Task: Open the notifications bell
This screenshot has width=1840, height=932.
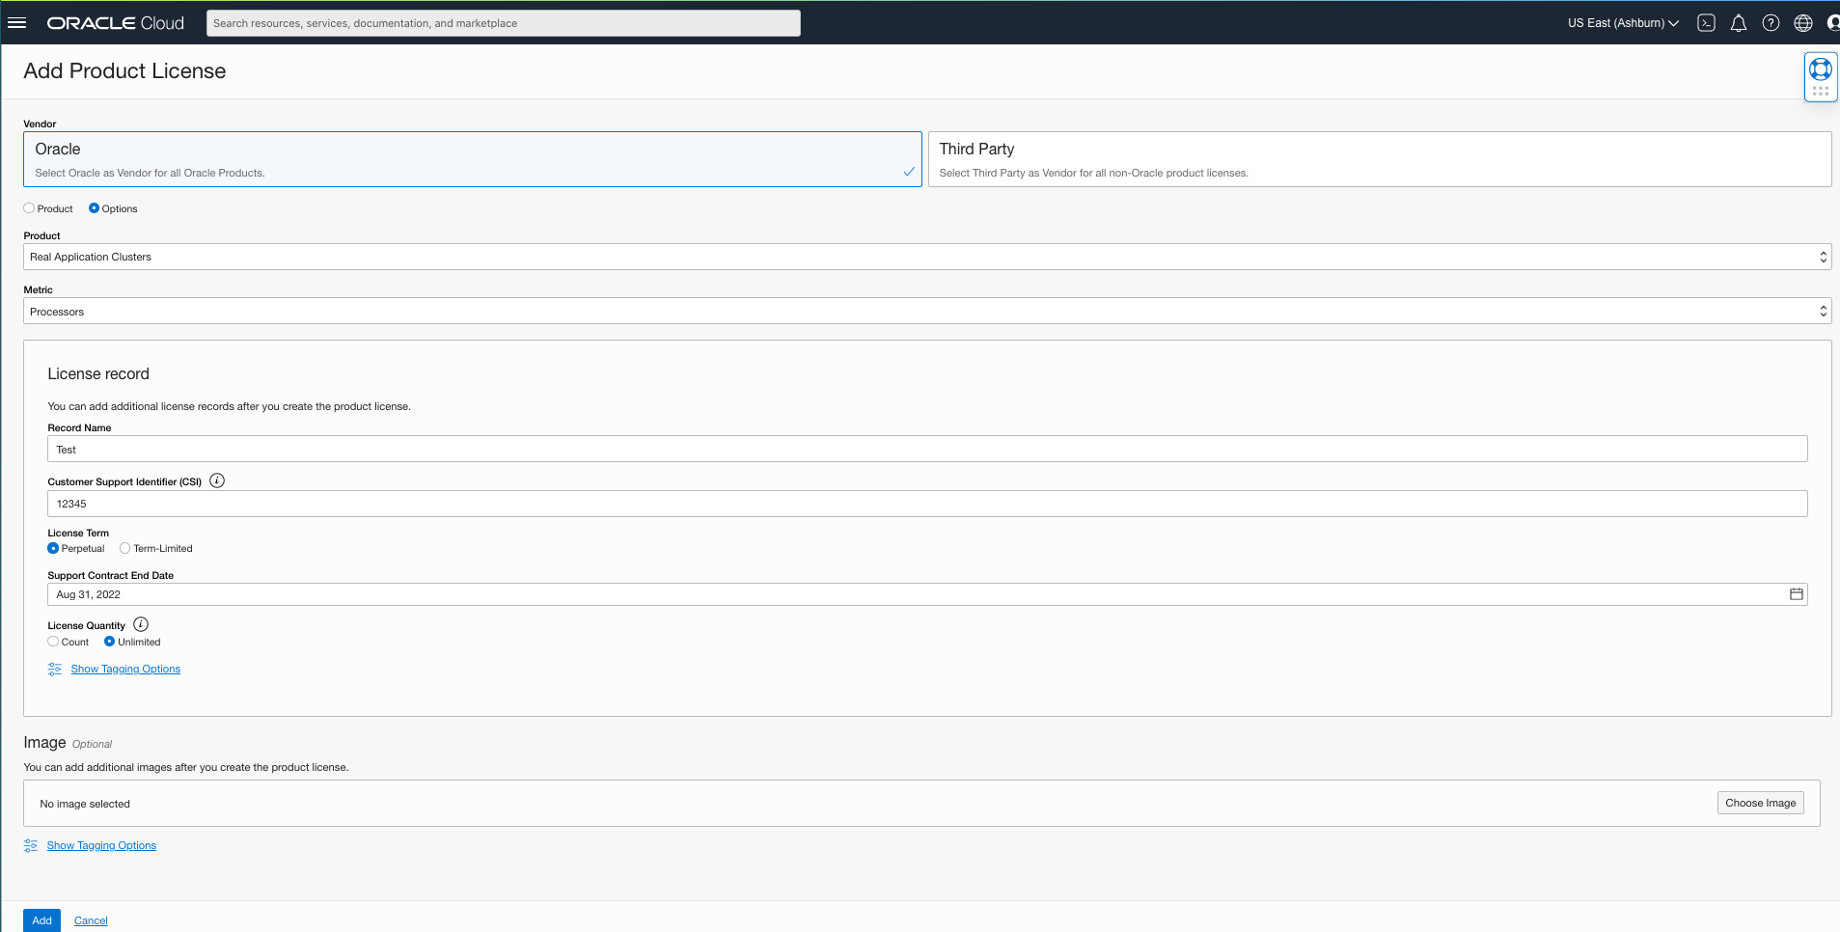Action: (1738, 22)
